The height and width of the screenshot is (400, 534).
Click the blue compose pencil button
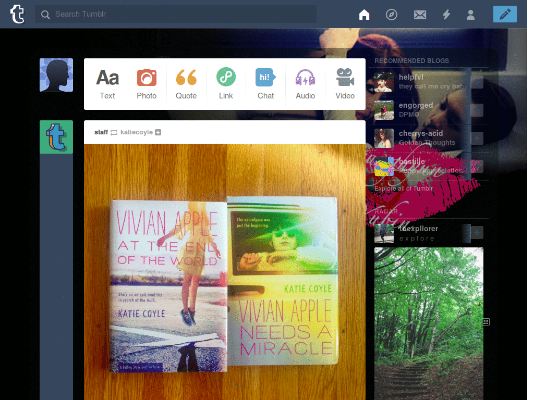(505, 14)
